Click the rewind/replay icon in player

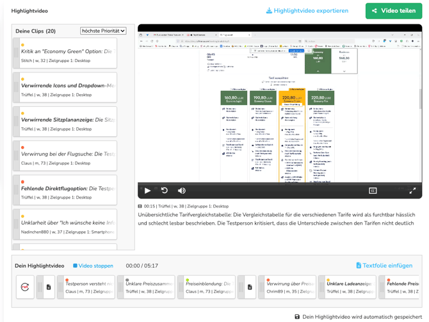pos(165,190)
